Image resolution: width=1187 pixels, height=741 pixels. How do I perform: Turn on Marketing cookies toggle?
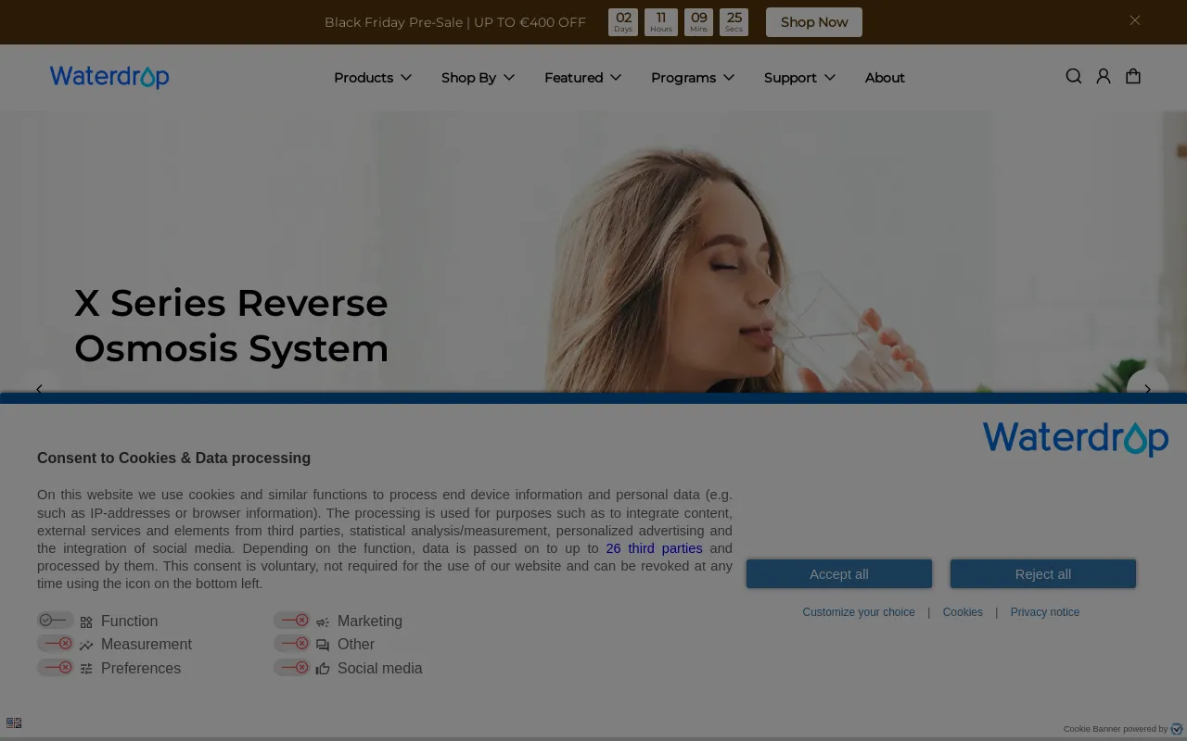(292, 621)
